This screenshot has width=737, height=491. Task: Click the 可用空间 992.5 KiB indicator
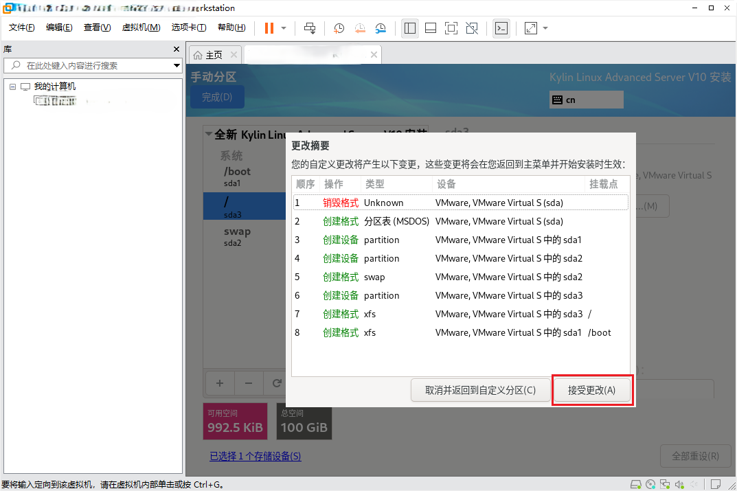point(235,422)
